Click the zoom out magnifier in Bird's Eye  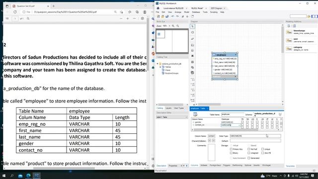pos(178,26)
